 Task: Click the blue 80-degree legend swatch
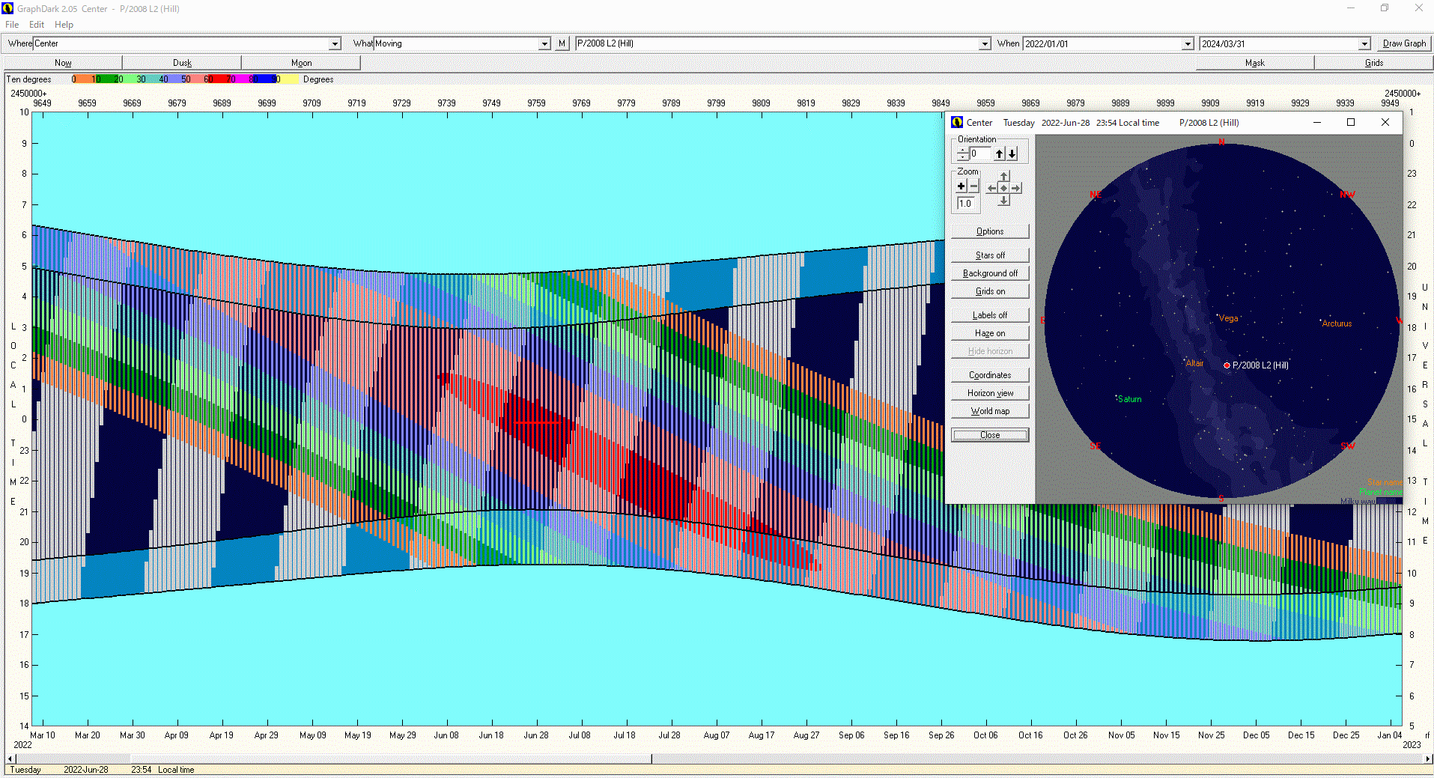[264, 79]
